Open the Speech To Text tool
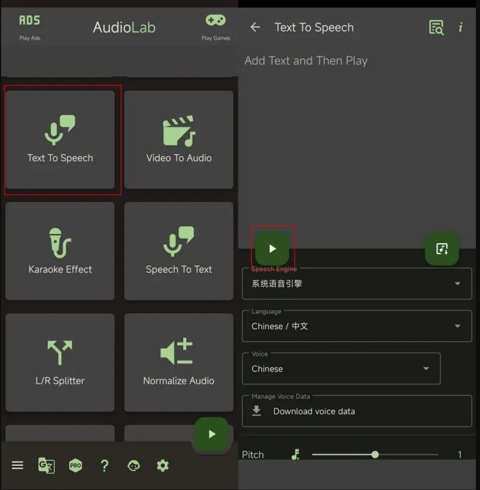The image size is (480, 490). [179, 251]
